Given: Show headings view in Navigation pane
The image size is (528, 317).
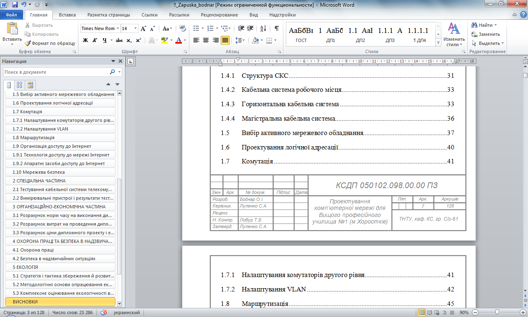Looking at the screenshot, I should click(9, 85).
